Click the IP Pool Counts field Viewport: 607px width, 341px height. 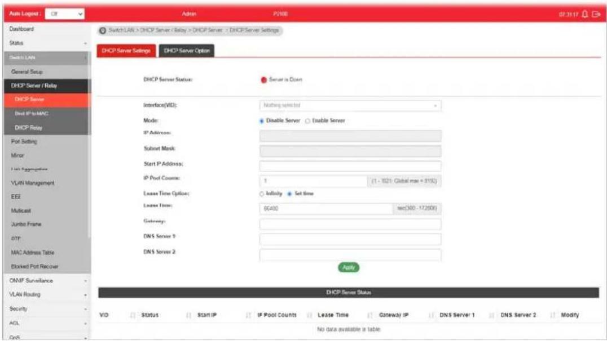pos(313,181)
